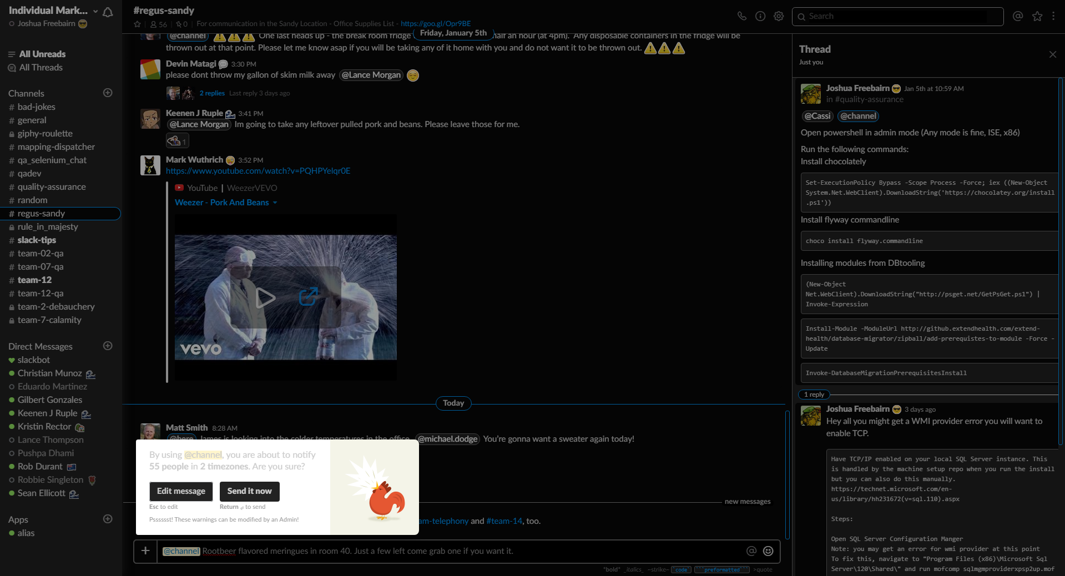Open the Friday, January 5th date menu

click(453, 33)
